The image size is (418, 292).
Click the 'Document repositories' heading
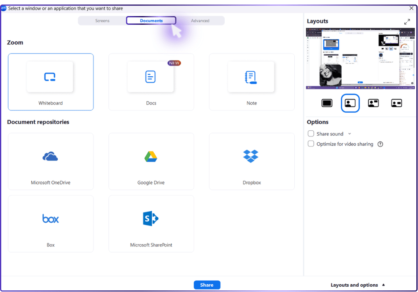click(x=38, y=122)
